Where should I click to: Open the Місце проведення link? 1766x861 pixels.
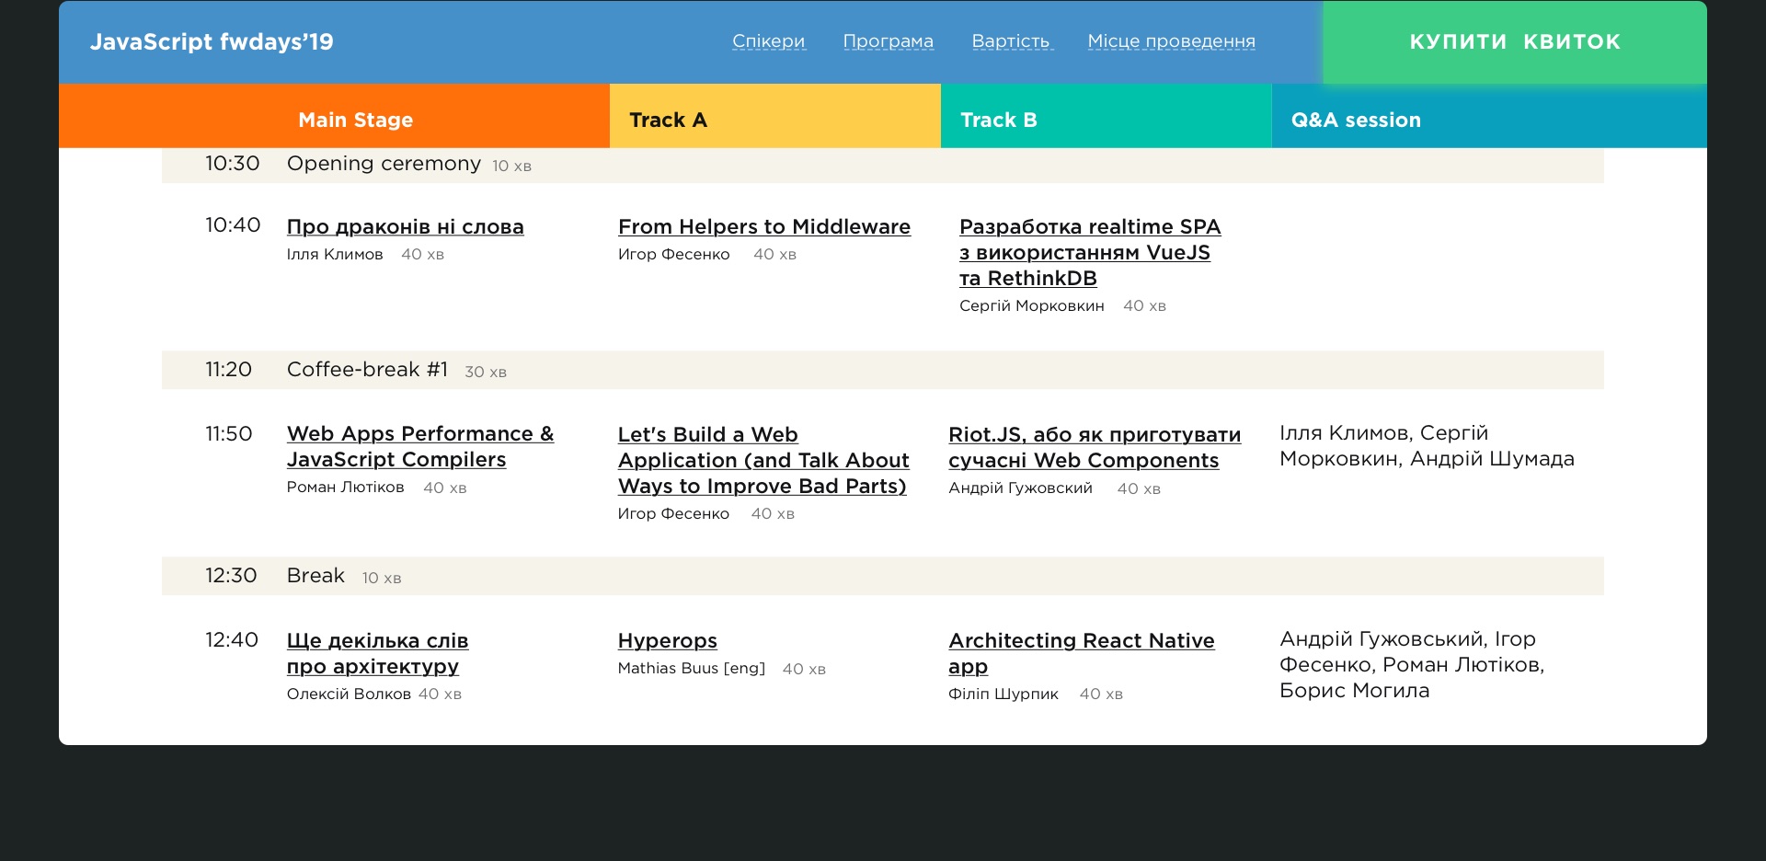pyautogui.click(x=1171, y=41)
